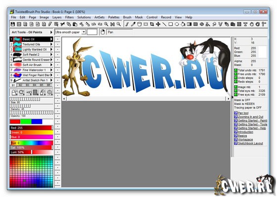The width and height of the screenshot is (277, 197).
Task: Select the Ellipse shape tool
Action: click(177, 24)
